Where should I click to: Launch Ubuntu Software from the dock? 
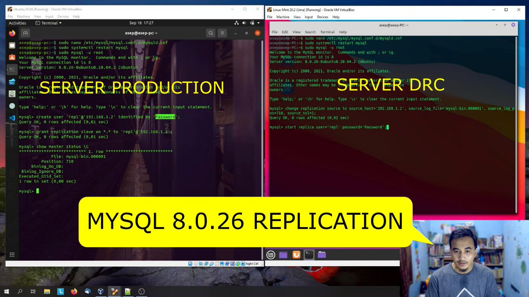point(12,57)
